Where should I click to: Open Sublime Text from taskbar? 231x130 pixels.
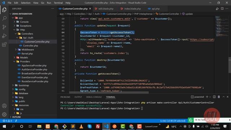click(x=73, y=126)
